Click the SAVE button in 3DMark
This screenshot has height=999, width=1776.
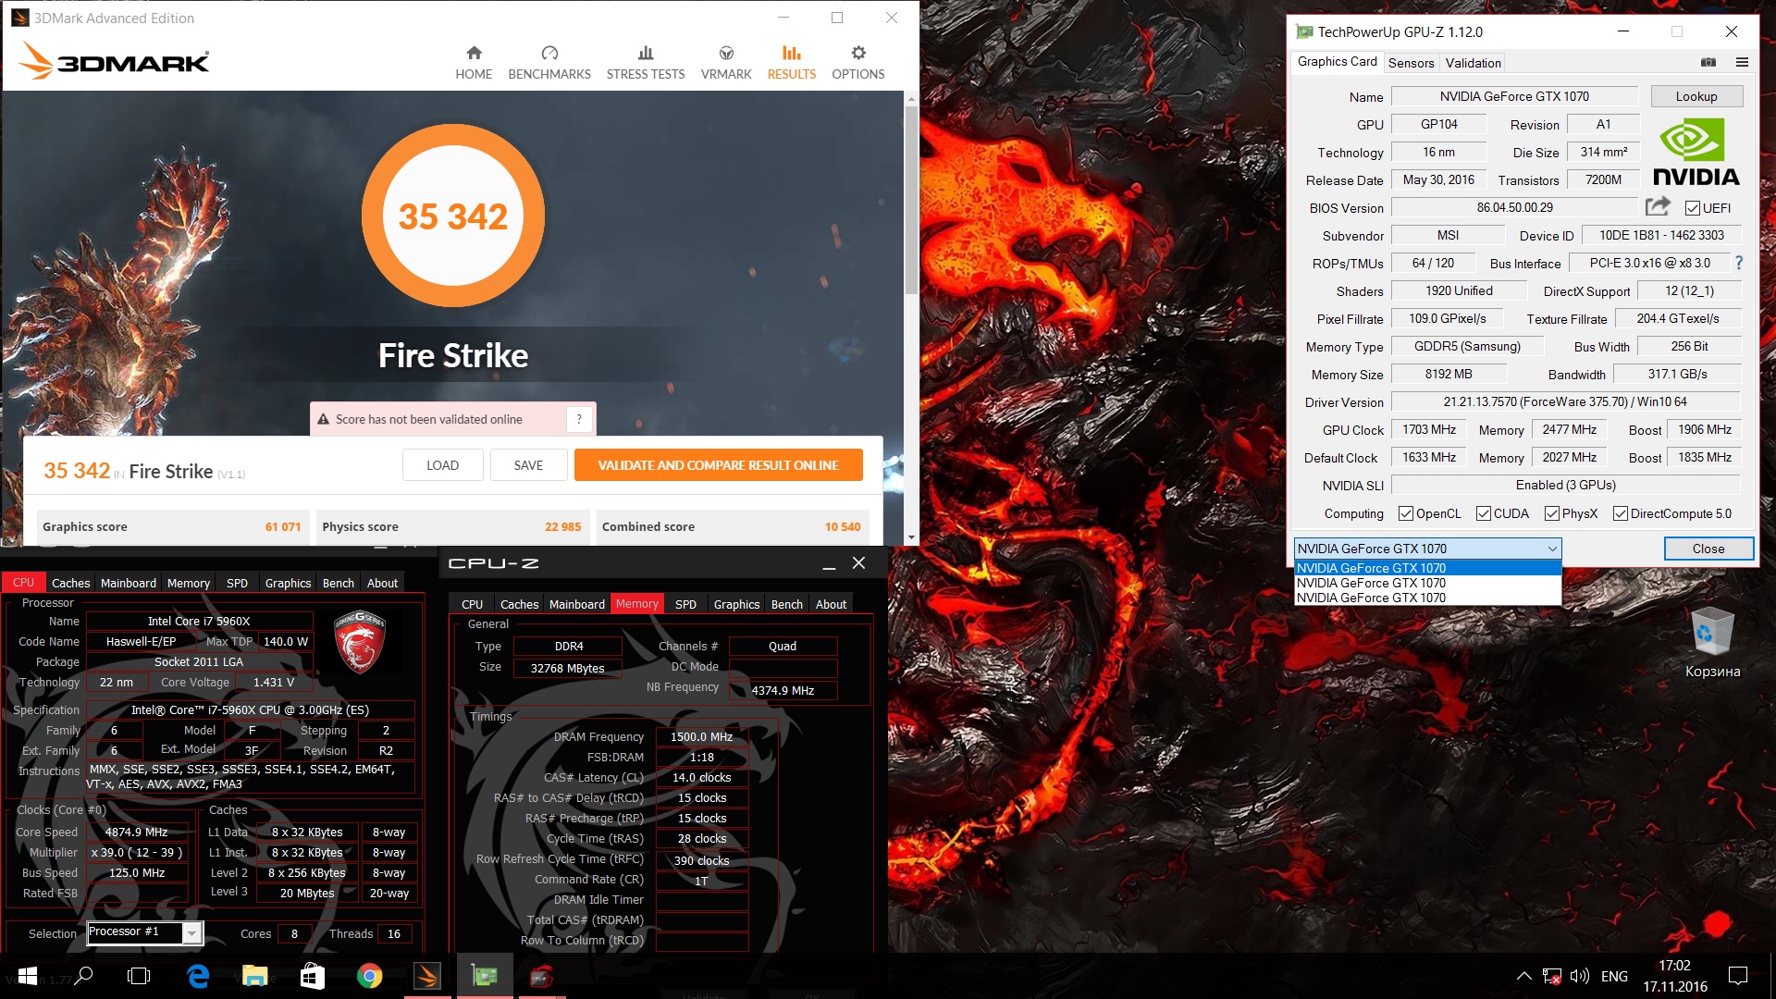[528, 465]
